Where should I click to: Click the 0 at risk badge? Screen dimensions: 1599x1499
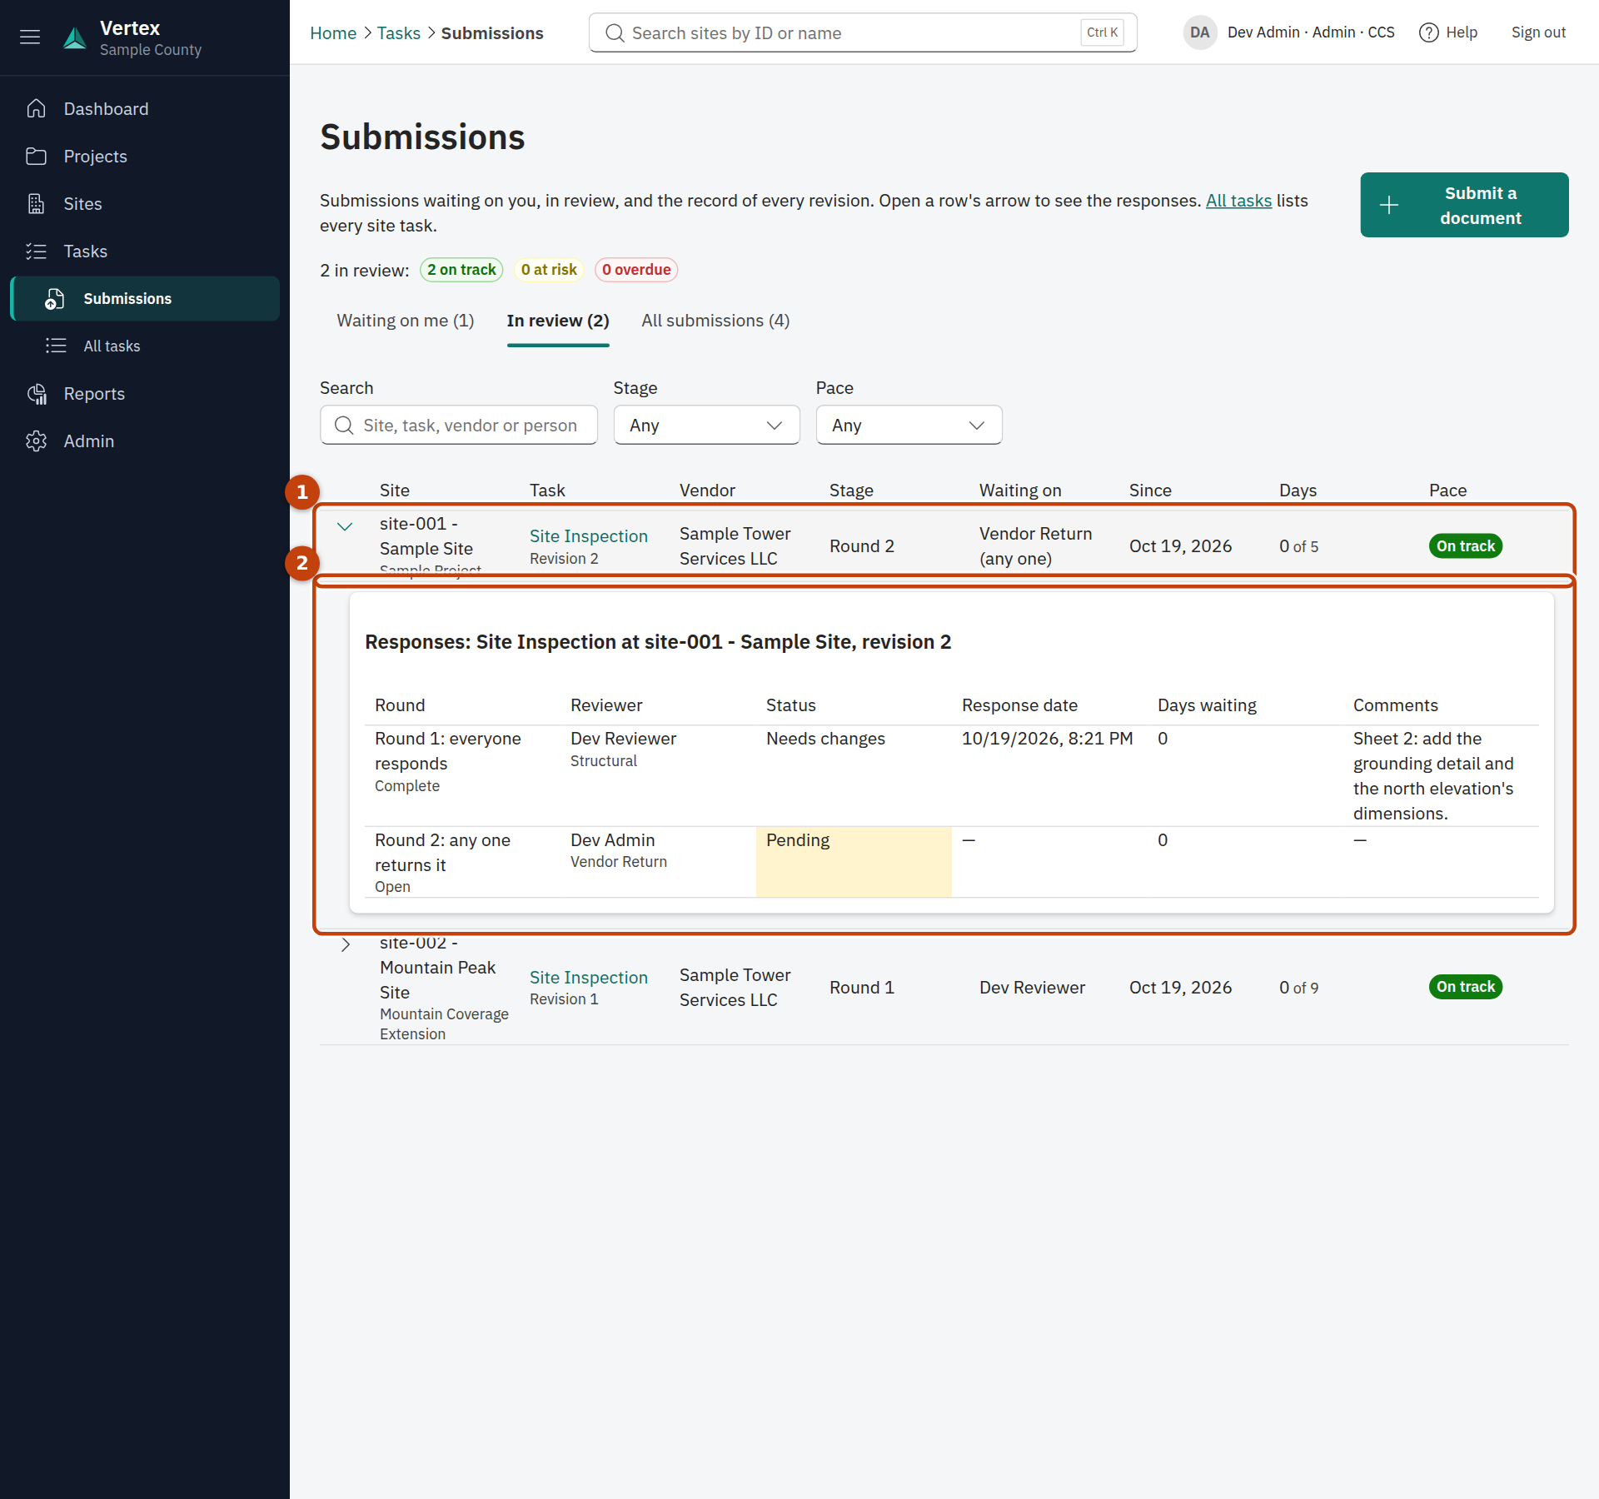tap(549, 270)
